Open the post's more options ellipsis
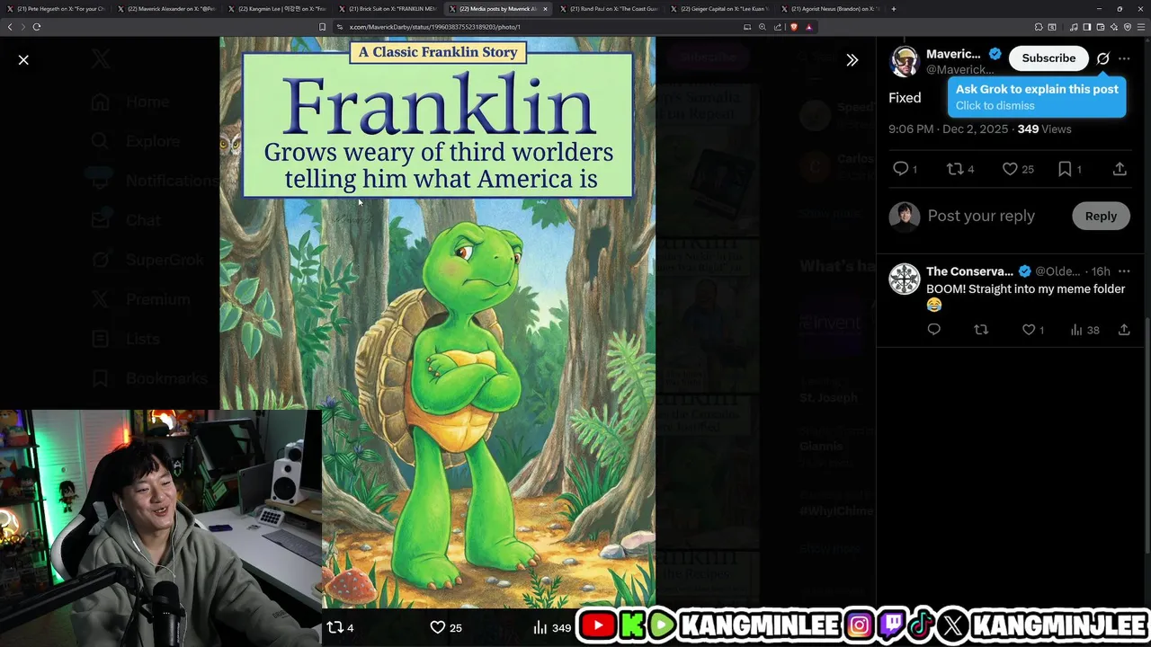This screenshot has width=1151, height=647. [x=1124, y=58]
